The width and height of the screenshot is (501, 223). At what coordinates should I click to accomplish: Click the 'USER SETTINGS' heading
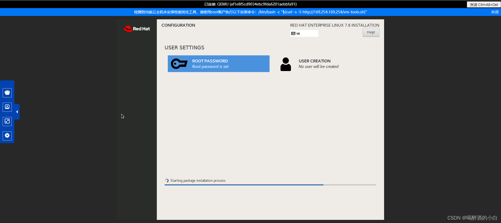coord(184,48)
